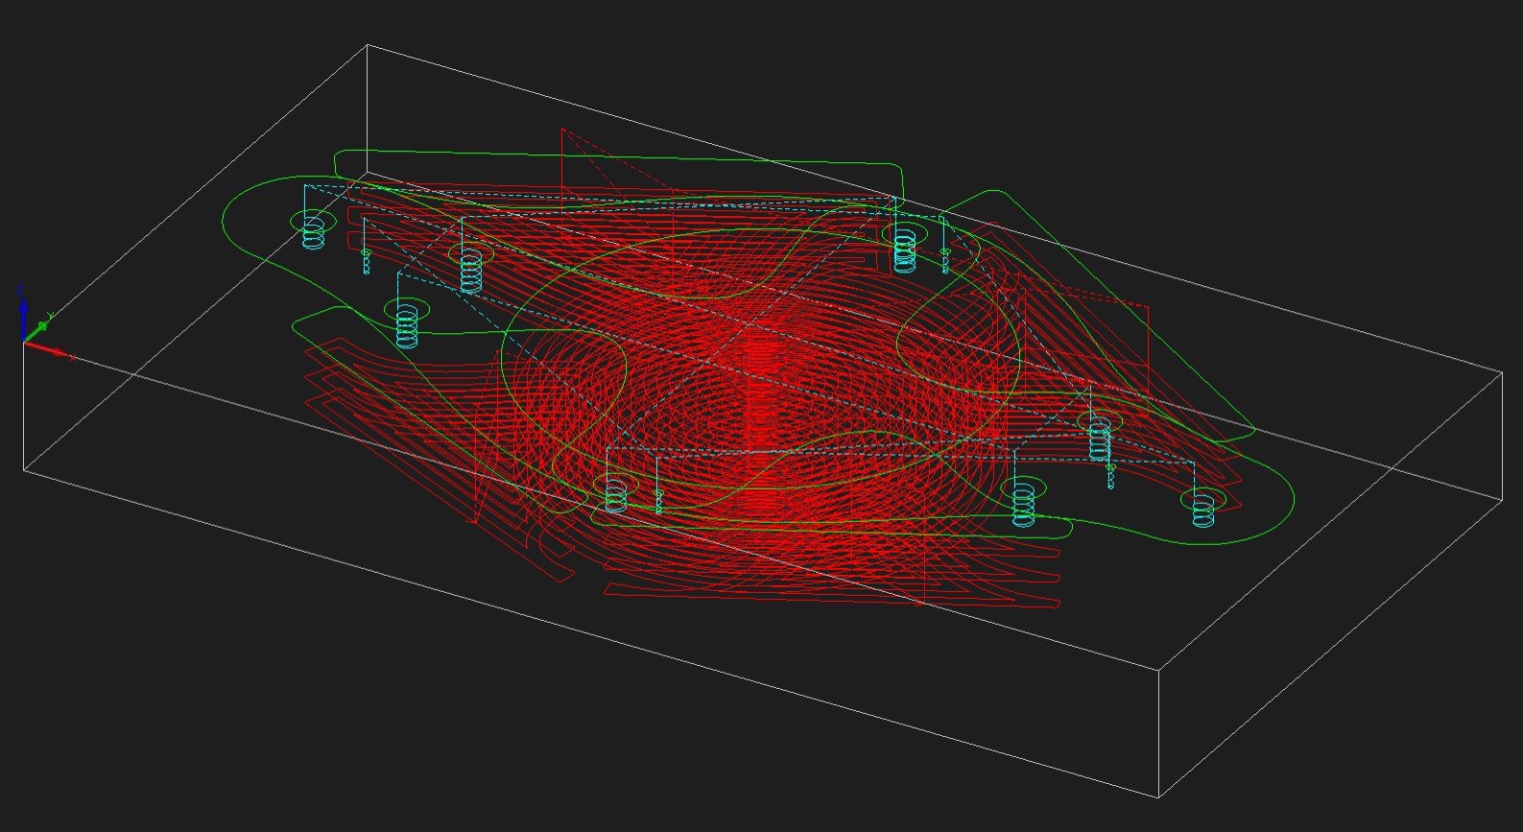1523x832 pixels.
Task: Click the far right top corner of the stock box
Action: coord(1501,372)
